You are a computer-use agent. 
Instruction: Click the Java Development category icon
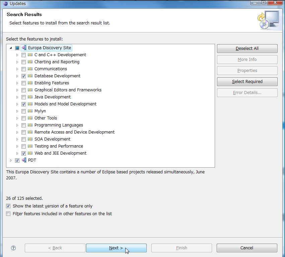coord(30,97)
